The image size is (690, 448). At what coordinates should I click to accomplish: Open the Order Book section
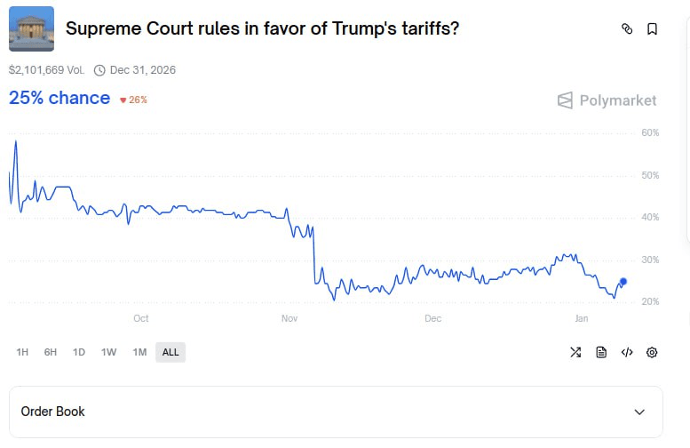(x=53, y=412)
